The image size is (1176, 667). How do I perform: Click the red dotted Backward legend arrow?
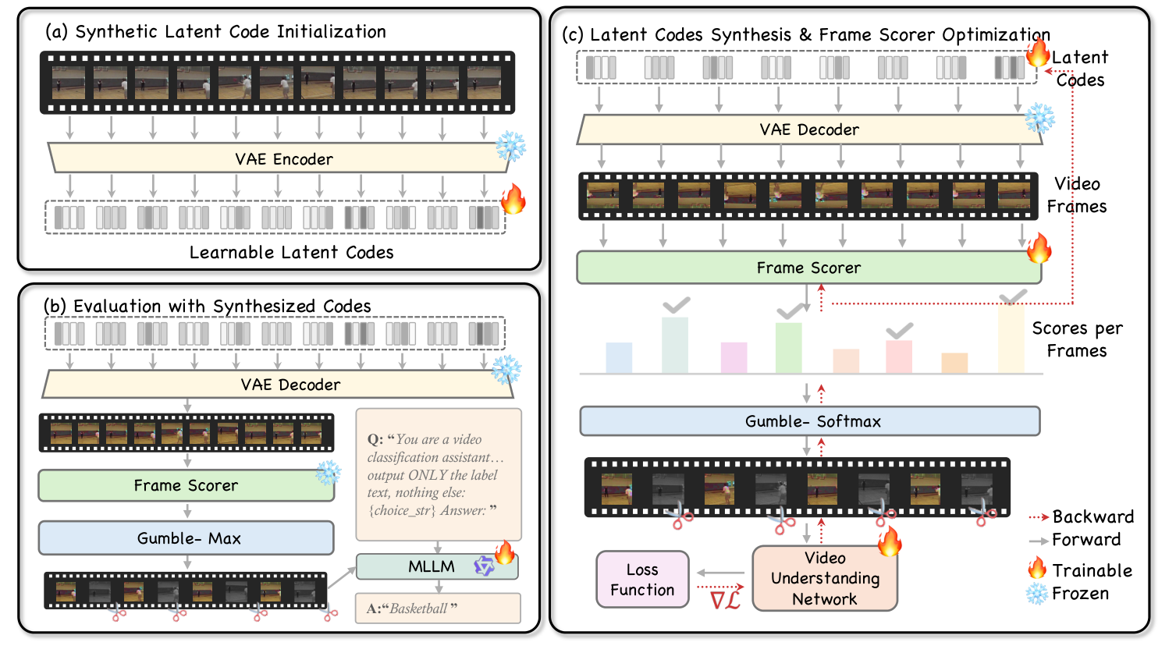click(x=1038, y=517)
